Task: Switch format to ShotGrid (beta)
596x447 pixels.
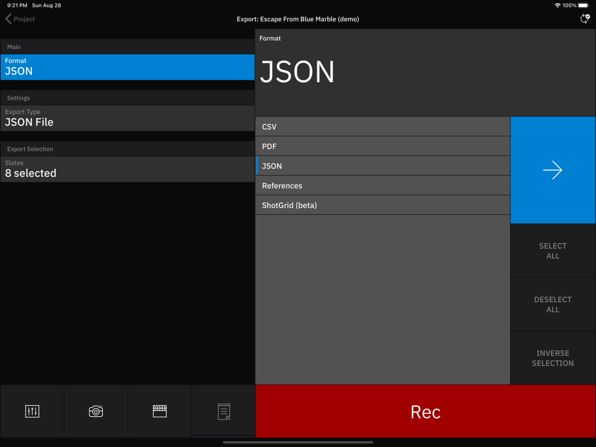Action: [x=382, y=205]
